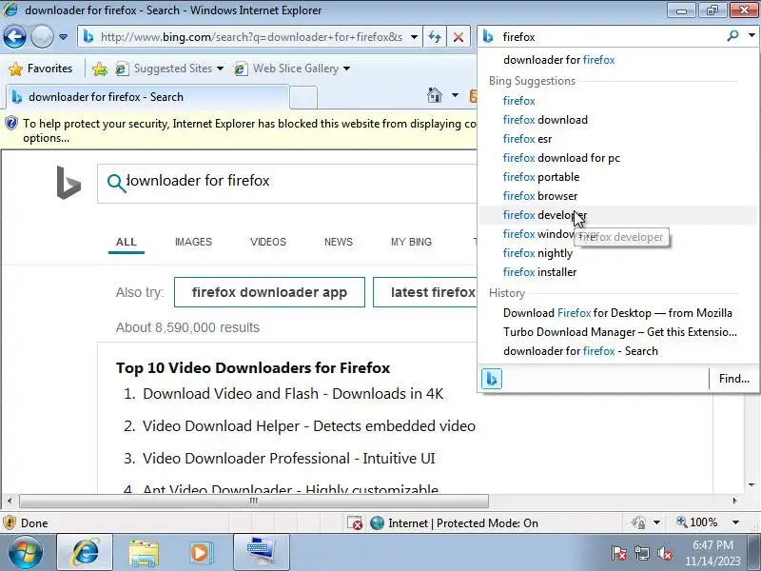Click the Find... button
The height and width of the screenshot is (571, 761).
[733, 379]
